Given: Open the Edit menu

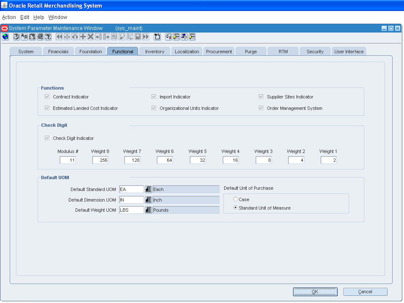Looking at the screenshot, I should [x=25, y=17].
